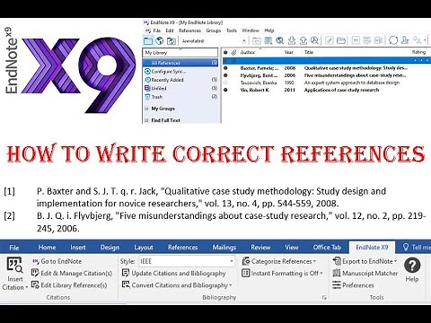The width and height of the screenshot is (431, 323).
Task: Click Find Full Text toolbar icon
Action: tap(314, 40)
